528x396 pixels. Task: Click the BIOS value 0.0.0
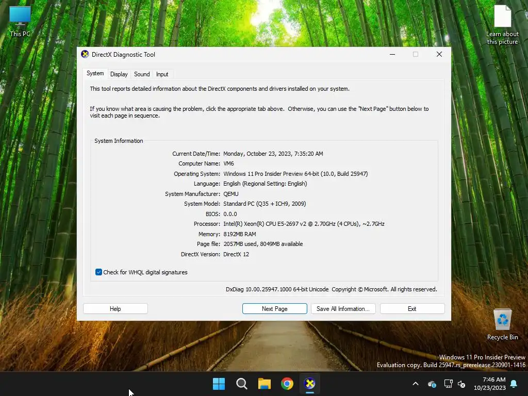(230, 214)
